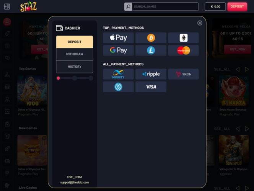
Task: Open the History tab
Action: (75, 67)
